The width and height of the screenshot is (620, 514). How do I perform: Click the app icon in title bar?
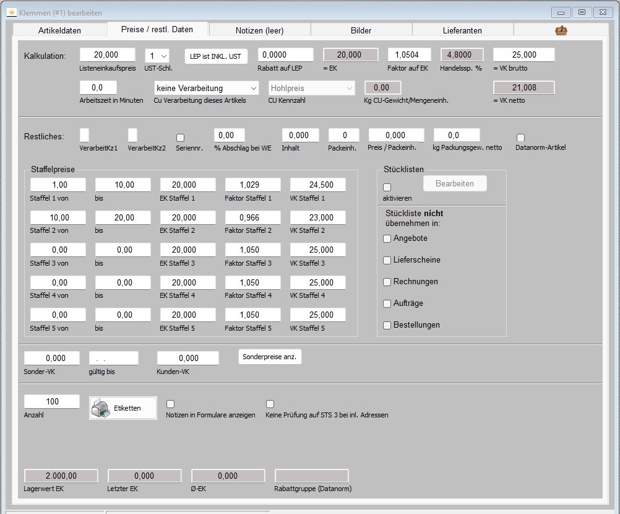(11, 12)
